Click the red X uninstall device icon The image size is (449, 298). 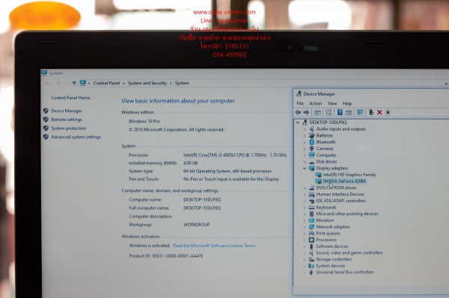[379, 112]
